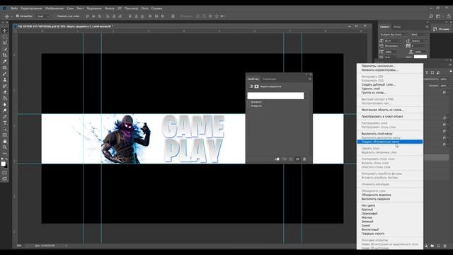Screen dimensions: 453x255
Task: Clip adjustment to layer in Properties panel
Action: tap(277, 159)
